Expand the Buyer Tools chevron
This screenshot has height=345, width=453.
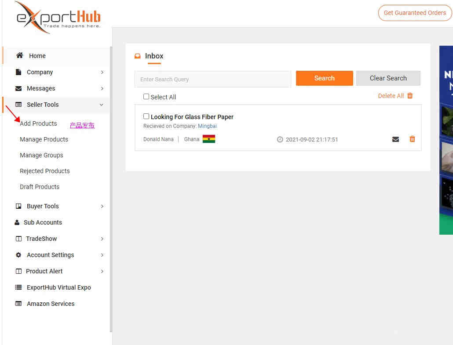(102, 206)
